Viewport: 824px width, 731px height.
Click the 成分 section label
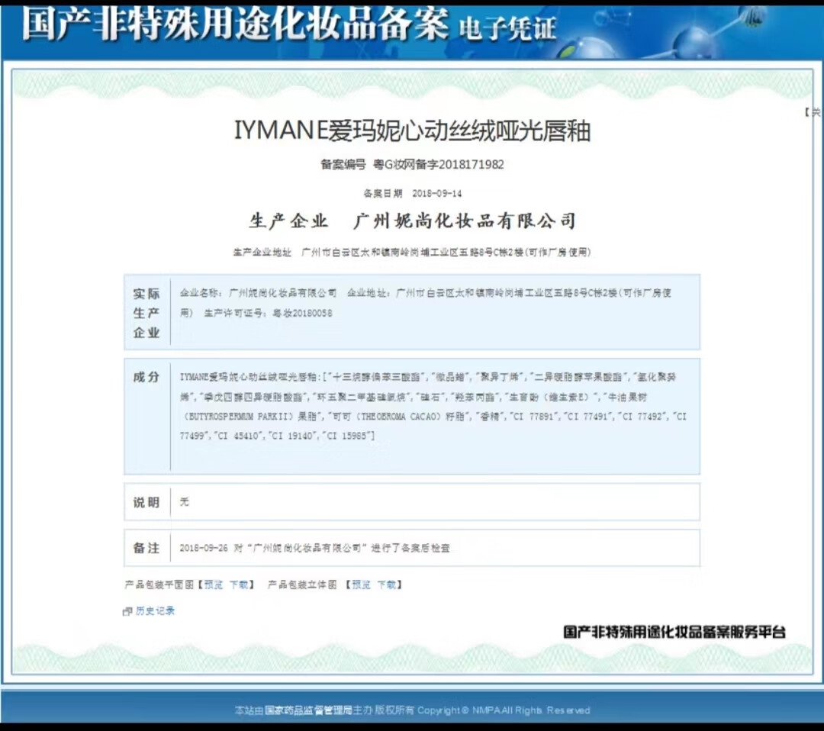(146, 377)
